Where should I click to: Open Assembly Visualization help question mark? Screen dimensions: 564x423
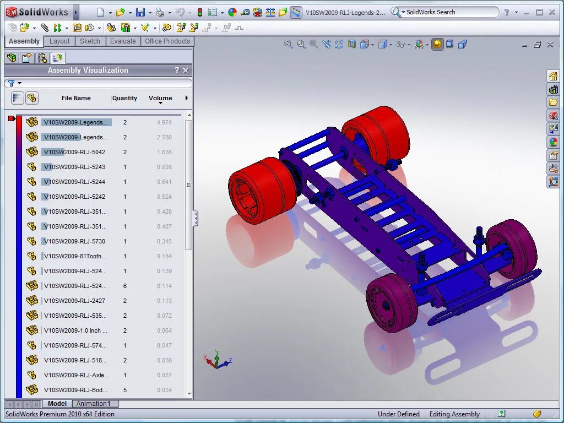[x=177, y=70]
